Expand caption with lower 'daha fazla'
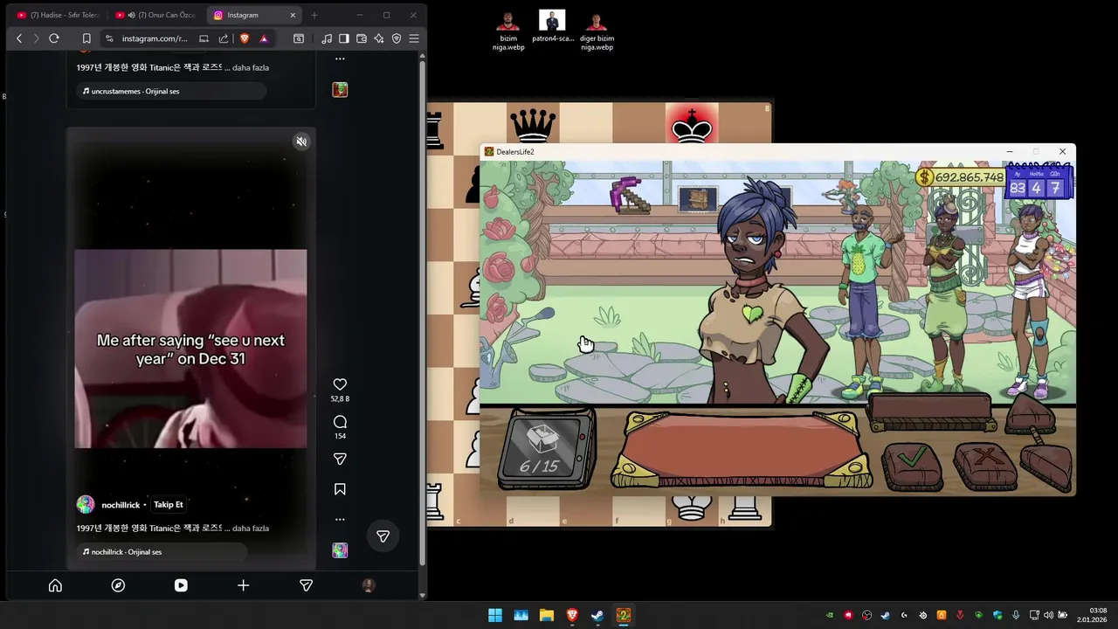The width and height of the screenshot is (1118, 629). (x=251, y=529)
